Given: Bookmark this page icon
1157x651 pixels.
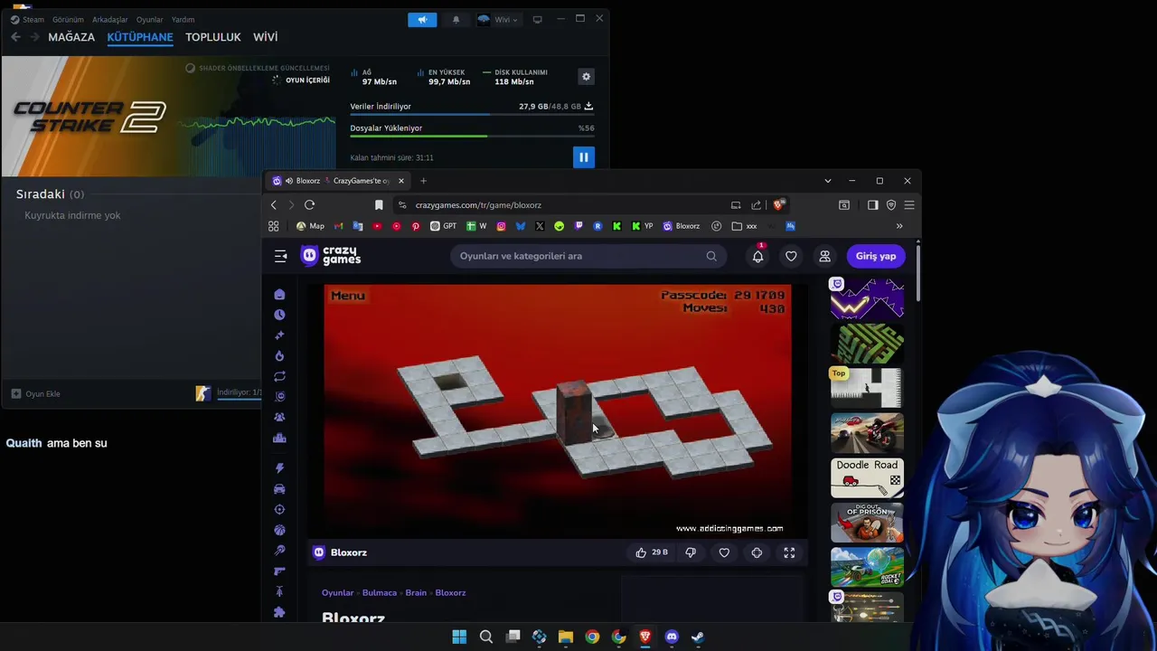Looking at the screenshot, I should [379, 205].
